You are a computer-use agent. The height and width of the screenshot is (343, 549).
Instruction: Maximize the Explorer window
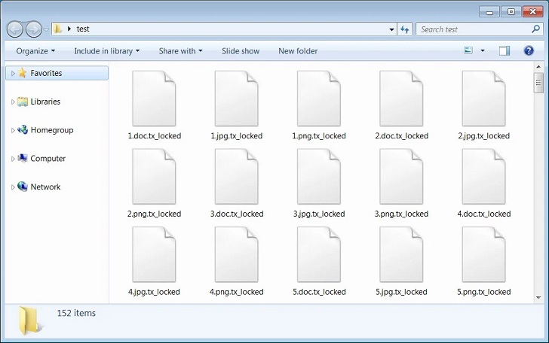pyautogui.click(x=511, y=12)
